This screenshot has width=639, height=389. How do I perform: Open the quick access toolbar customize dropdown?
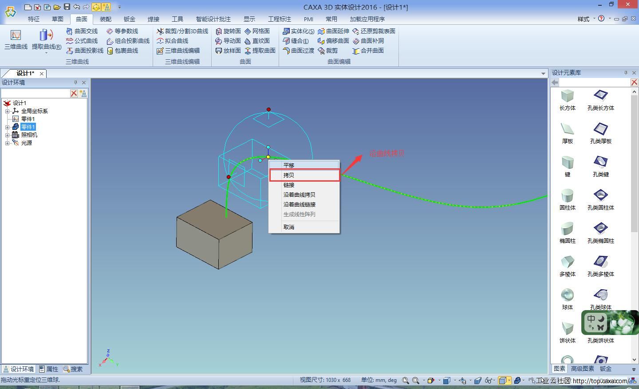pyautogui.click(x=119, y=7)
